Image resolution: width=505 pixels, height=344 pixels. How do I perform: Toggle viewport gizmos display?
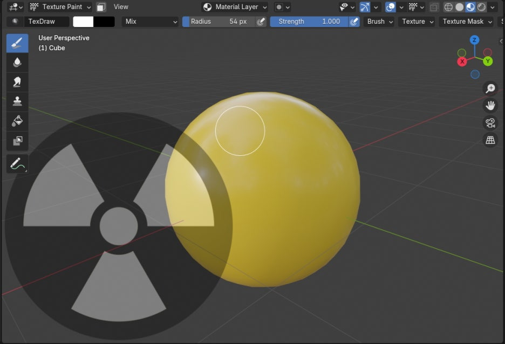[x=365, y=7]
